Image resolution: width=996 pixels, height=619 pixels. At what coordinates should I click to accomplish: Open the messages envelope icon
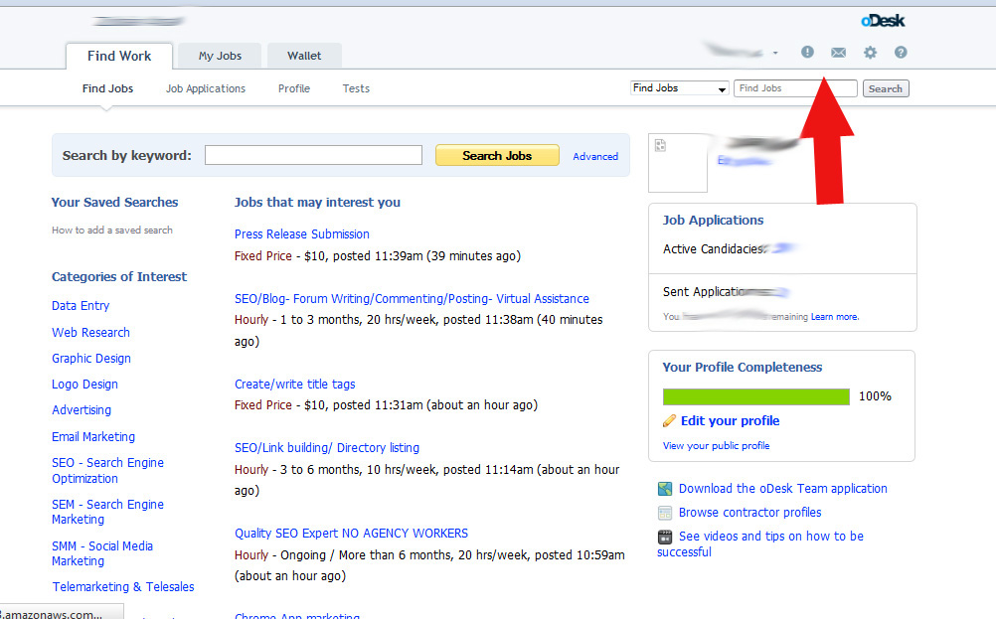838,52
